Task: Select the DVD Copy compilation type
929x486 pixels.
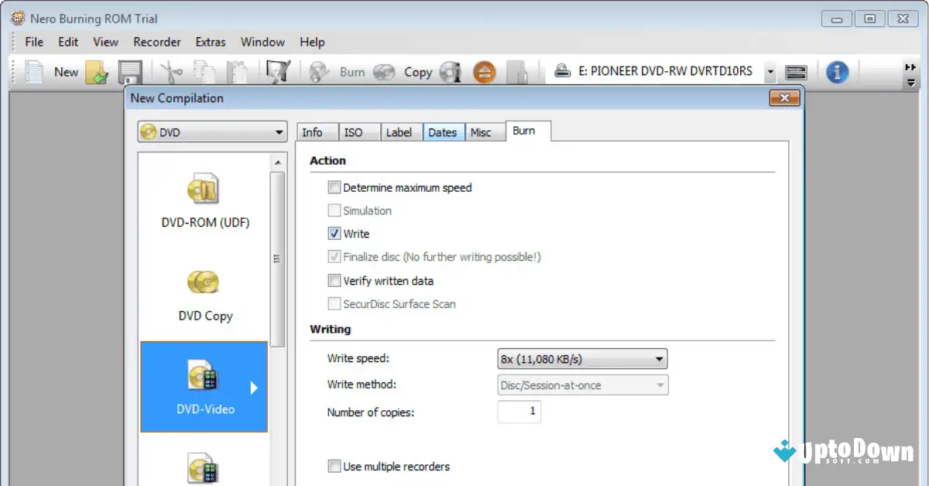Action: 204,294
